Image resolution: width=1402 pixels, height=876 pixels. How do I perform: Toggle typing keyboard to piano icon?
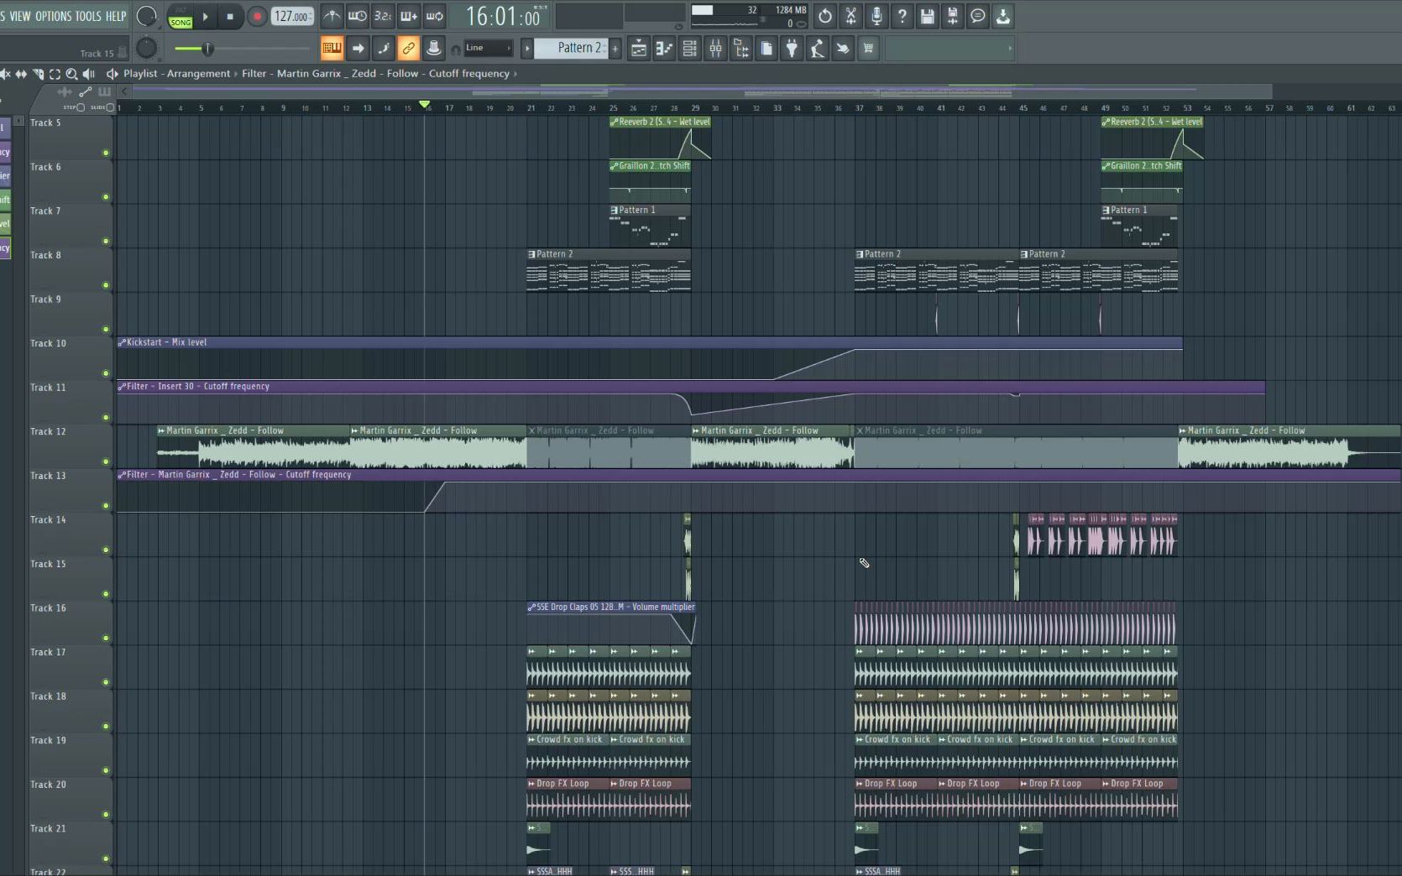[x=332, y=49]
